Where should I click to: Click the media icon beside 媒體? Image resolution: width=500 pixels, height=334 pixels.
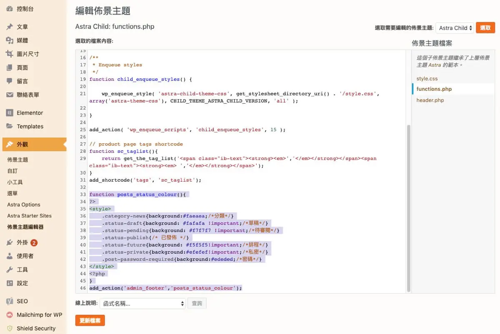pyautogui.click(x=10, y=40)
